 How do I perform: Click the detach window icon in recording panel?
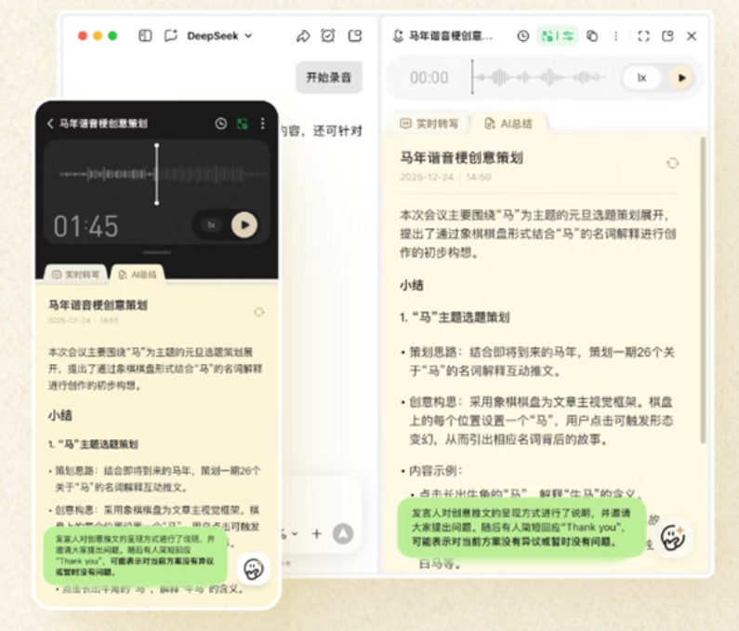point(667,36)
